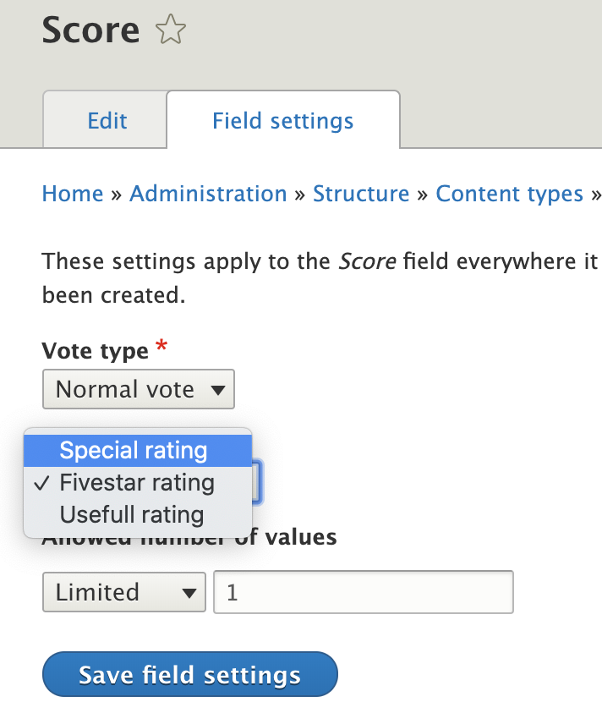The width and height of the screenshot is (602, 724).
Task: Click the allowed values number field
Action: click(x=364, y=592)
